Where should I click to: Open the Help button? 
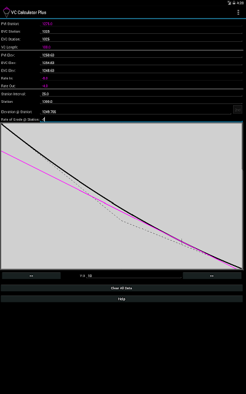click(x=122, y=299)
